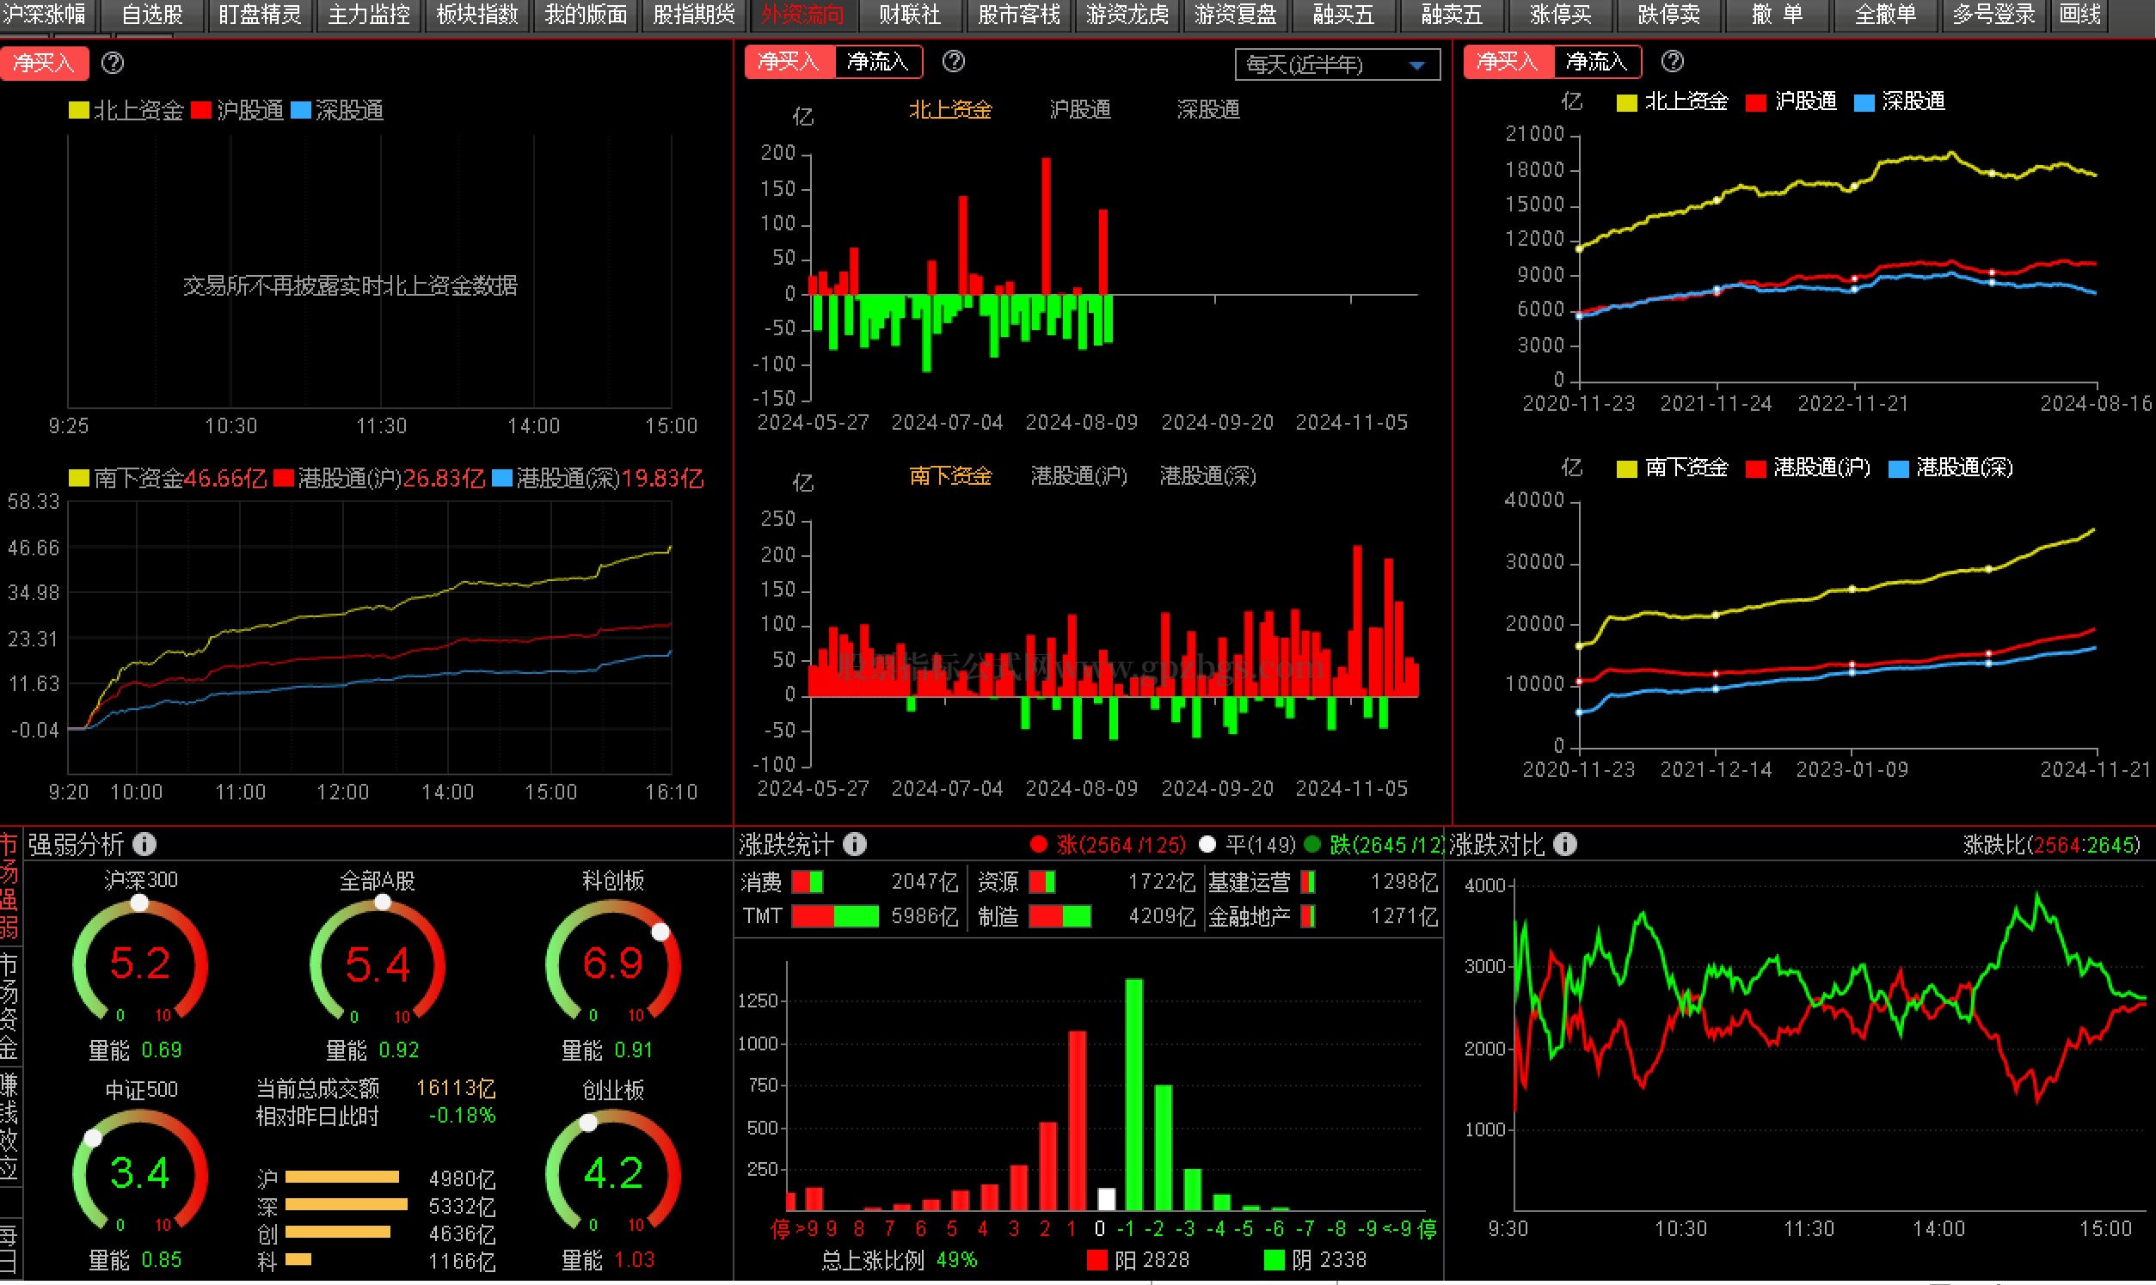This screenshot has height=1285, width=2156.
Task: Click 阳 2828 legend entry
Action: click(1139, 1260)
